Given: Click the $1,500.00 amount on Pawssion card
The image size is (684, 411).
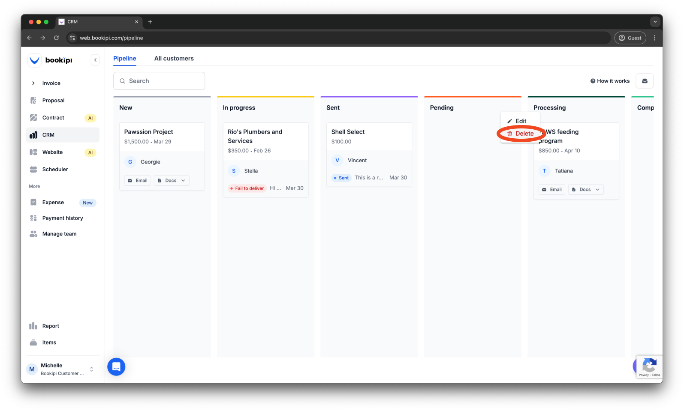Looking at the screenshot, I should [x=136, y=142].
